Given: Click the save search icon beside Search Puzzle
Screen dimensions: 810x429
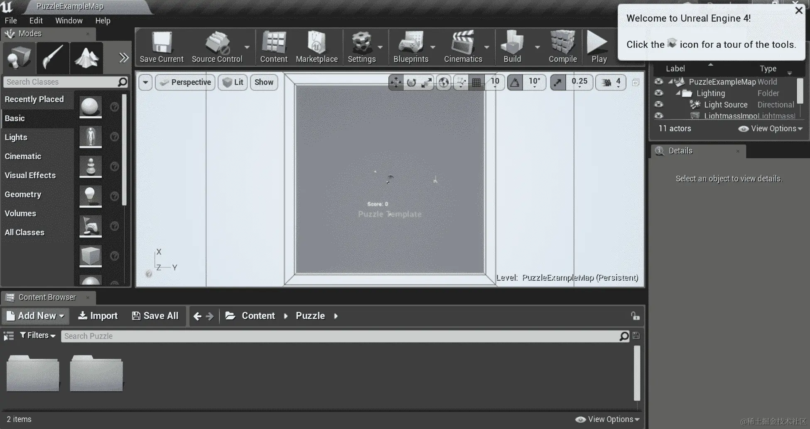Looking at the screenshot, I should click(636, 336).
